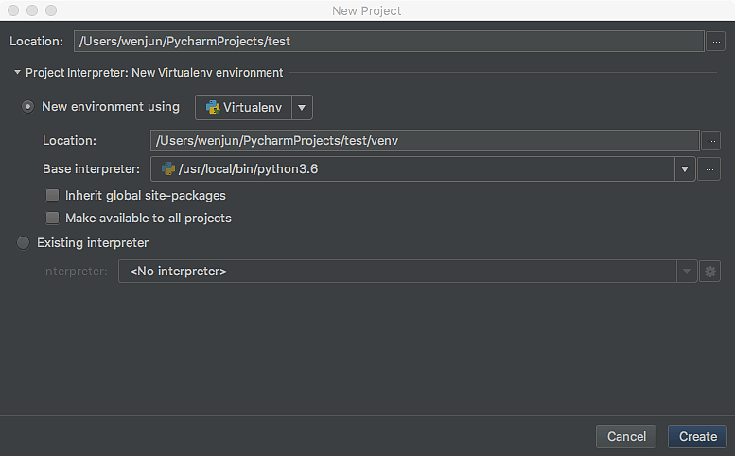
Task: Click the Python icon in the Base interpreter field
Action: 168,169
